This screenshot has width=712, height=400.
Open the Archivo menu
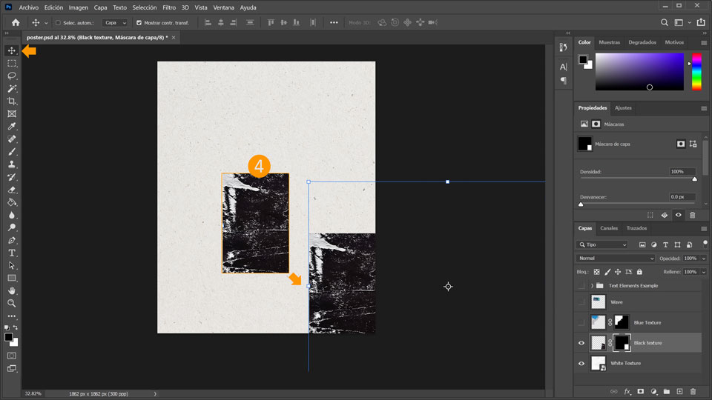tap(29, 7)
